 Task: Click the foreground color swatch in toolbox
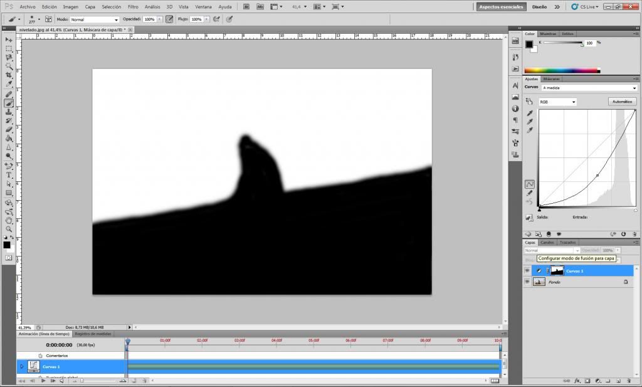tap(6, 245)
